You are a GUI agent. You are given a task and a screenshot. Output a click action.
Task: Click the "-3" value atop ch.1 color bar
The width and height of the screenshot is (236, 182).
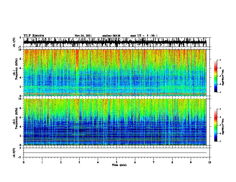[220, 60]
